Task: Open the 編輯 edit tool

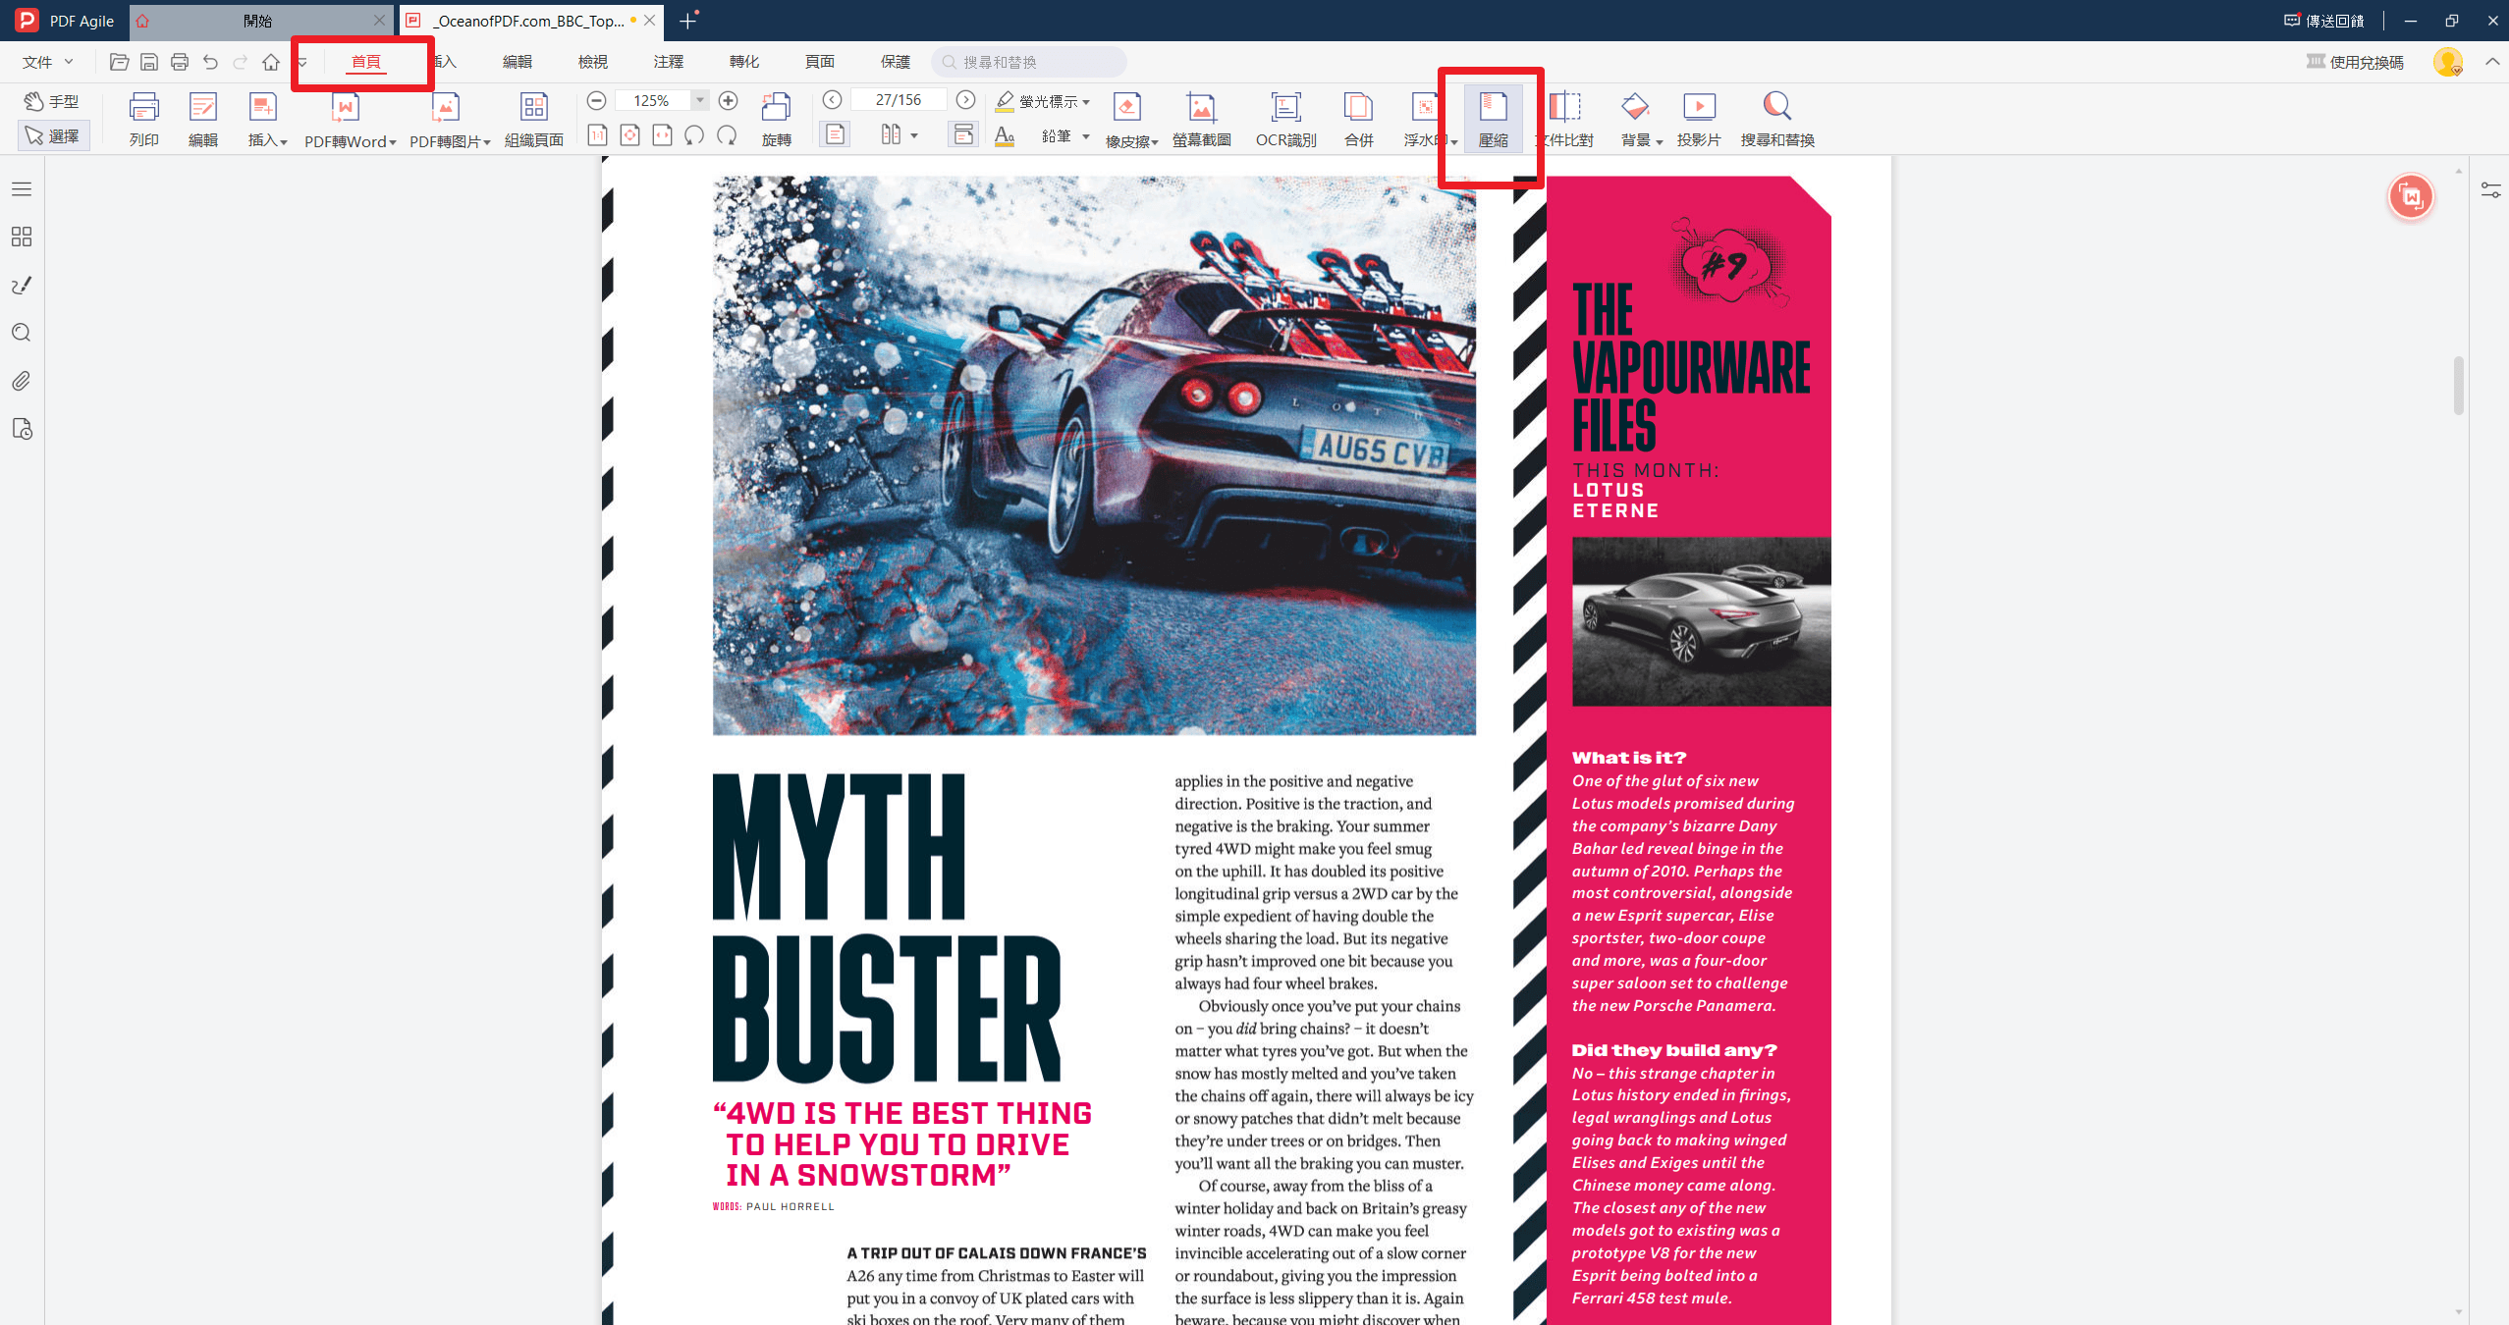Action: tap(203, 119)
